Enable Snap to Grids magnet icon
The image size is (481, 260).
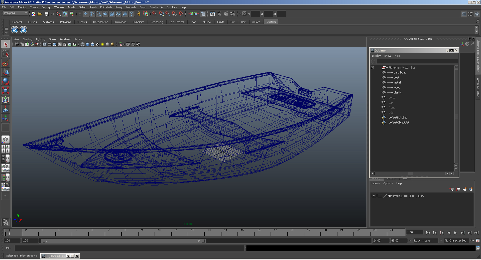pyautogui.click(x=155, y=14)
